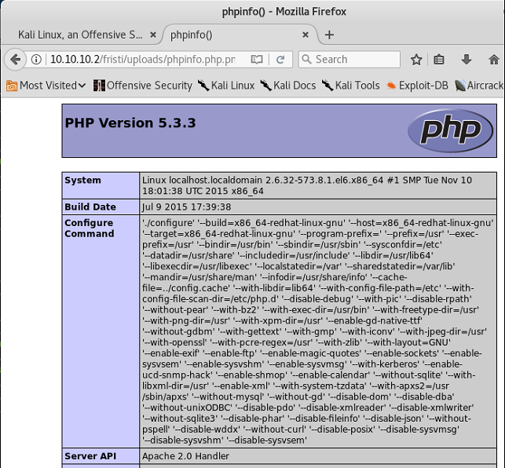This screenshot has height=468, width=505.
Task: Open the Aircrack bookmark
Action: [479, 86]
